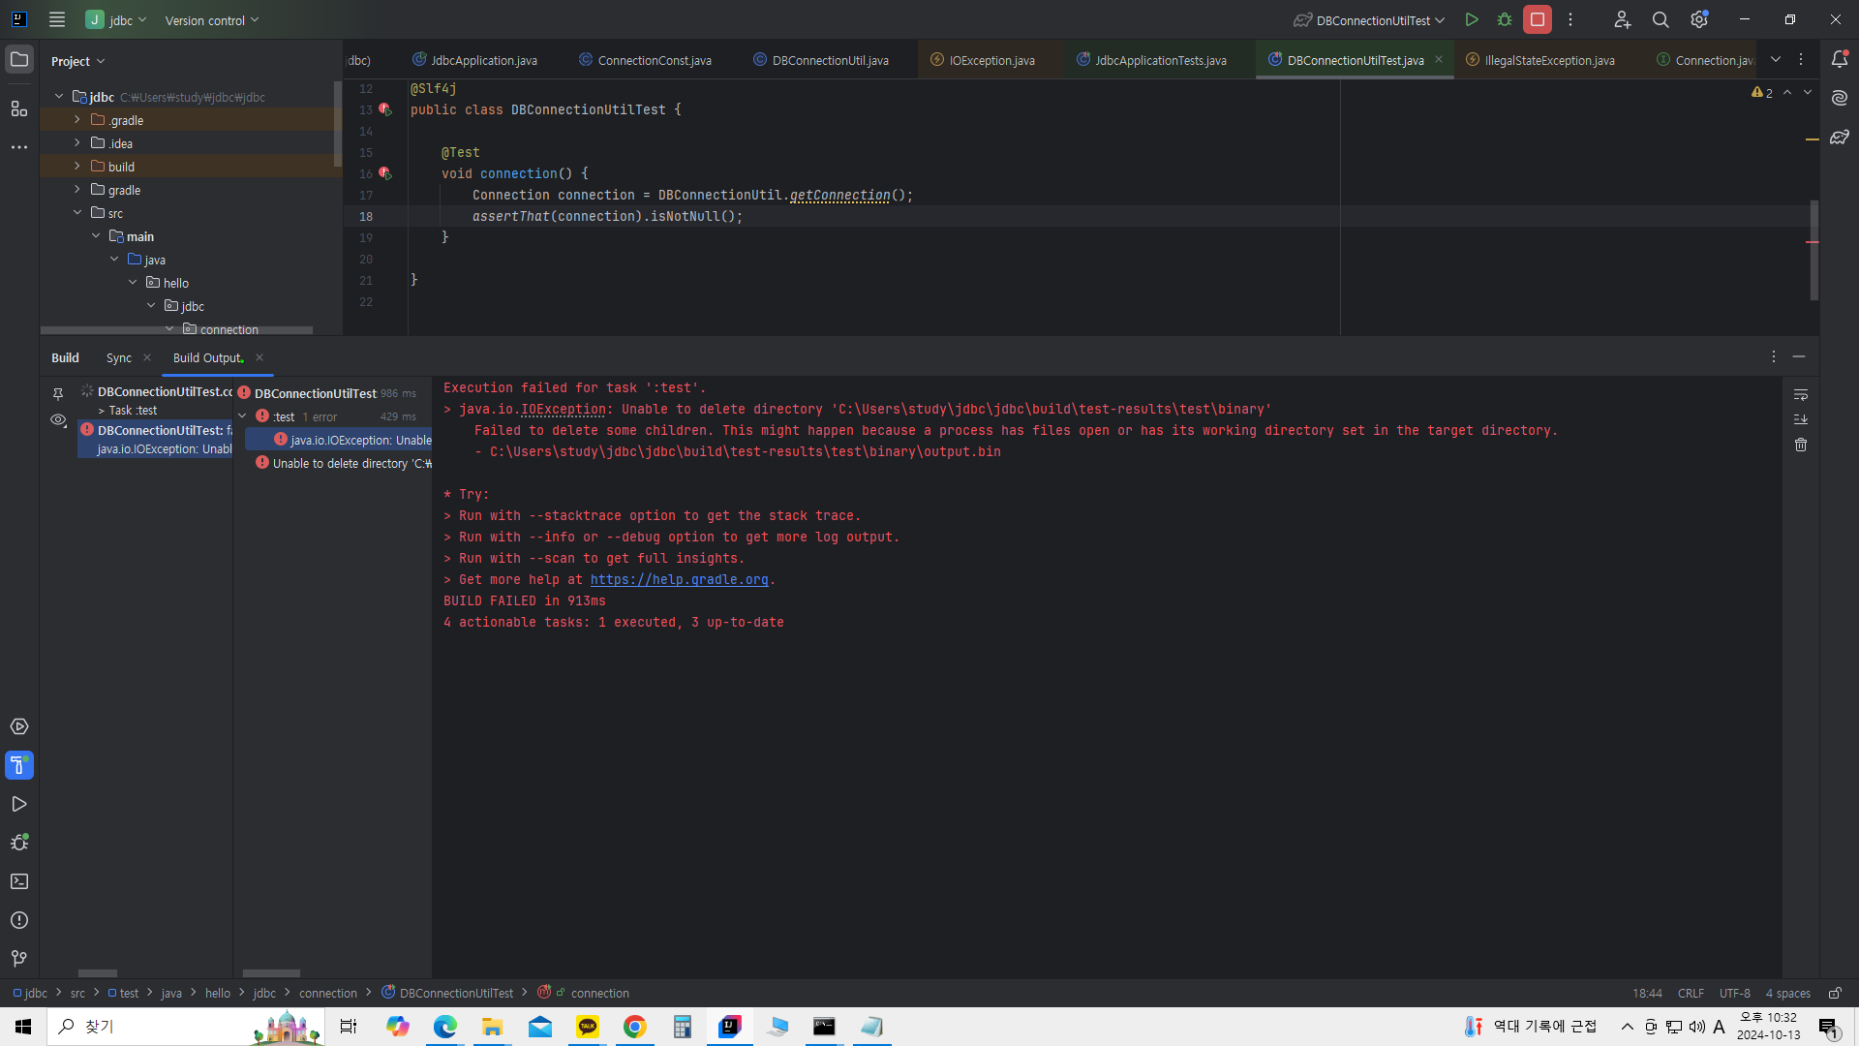Open IDE settings gear
Image resolution: width=1859 pixels, height=1046 pixels.
1699,19
